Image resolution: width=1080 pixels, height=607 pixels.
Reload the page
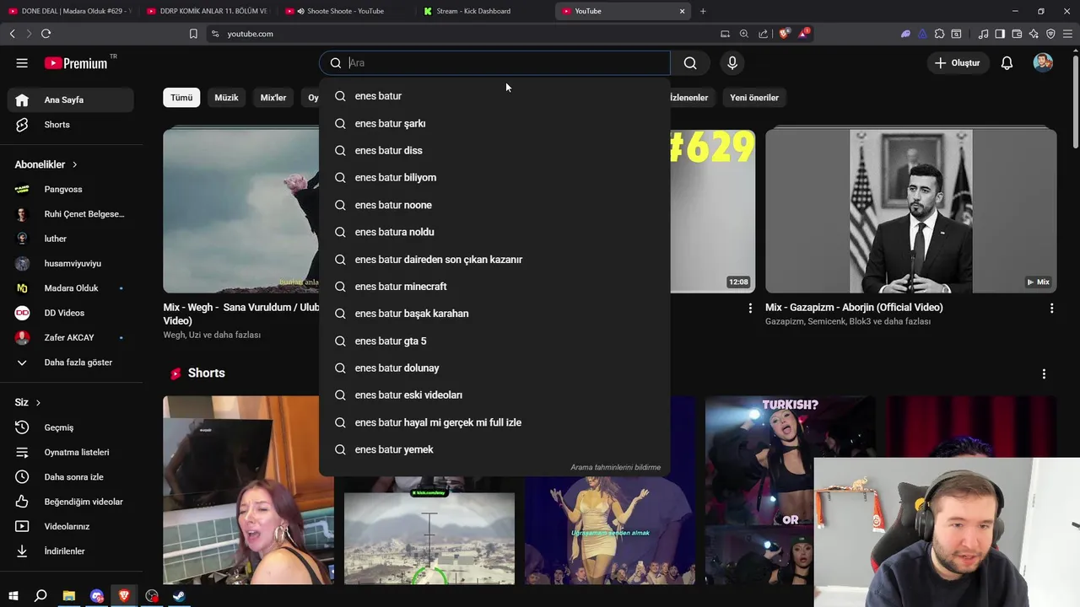46,34
